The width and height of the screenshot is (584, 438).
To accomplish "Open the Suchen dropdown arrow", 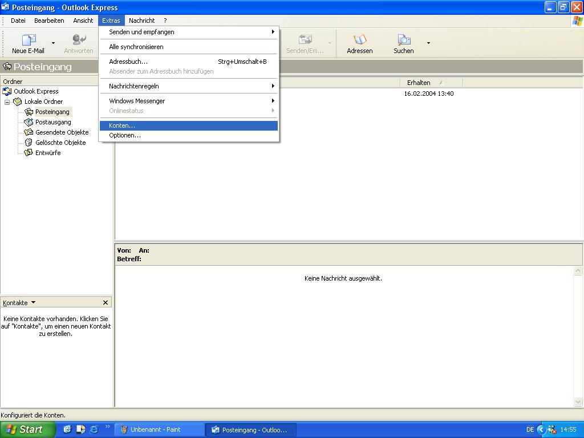I will 428,43.
